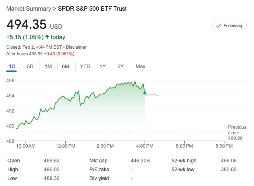The width and height of the screenshot is (254, 186).
Task: Open the Max time range tab
Action: coord(140,66)
